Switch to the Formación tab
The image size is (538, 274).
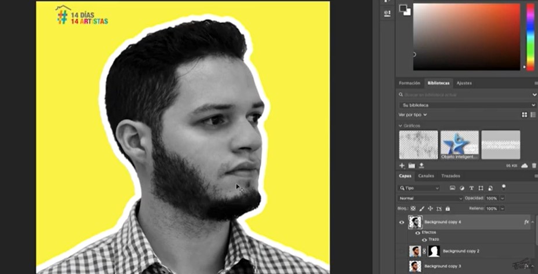pyautogui.click(x=409, y=83)
